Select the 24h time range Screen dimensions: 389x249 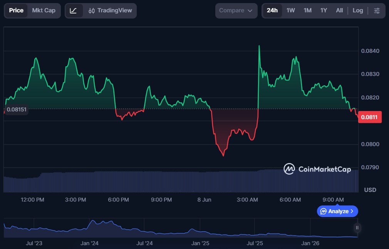click(x=272, y=10)
